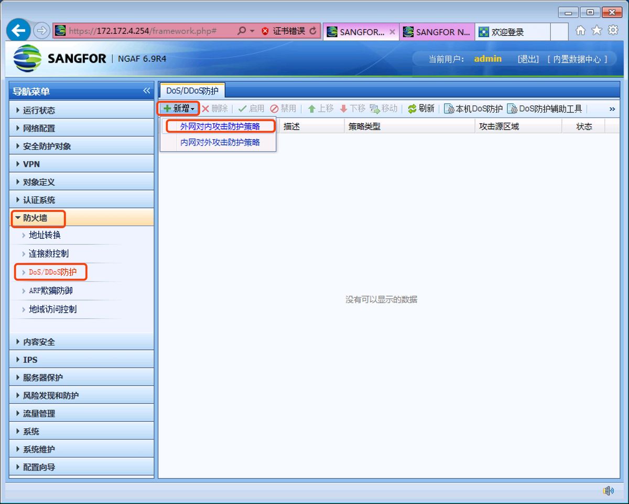This screenshot has height=504, width=629.
Task: Expand 流量管理 menu section
Action: (82, 413)
